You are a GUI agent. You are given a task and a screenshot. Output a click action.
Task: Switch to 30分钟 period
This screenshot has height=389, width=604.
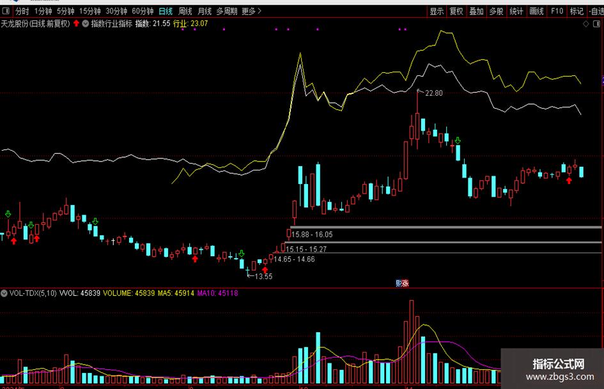[x=116, y=11]
